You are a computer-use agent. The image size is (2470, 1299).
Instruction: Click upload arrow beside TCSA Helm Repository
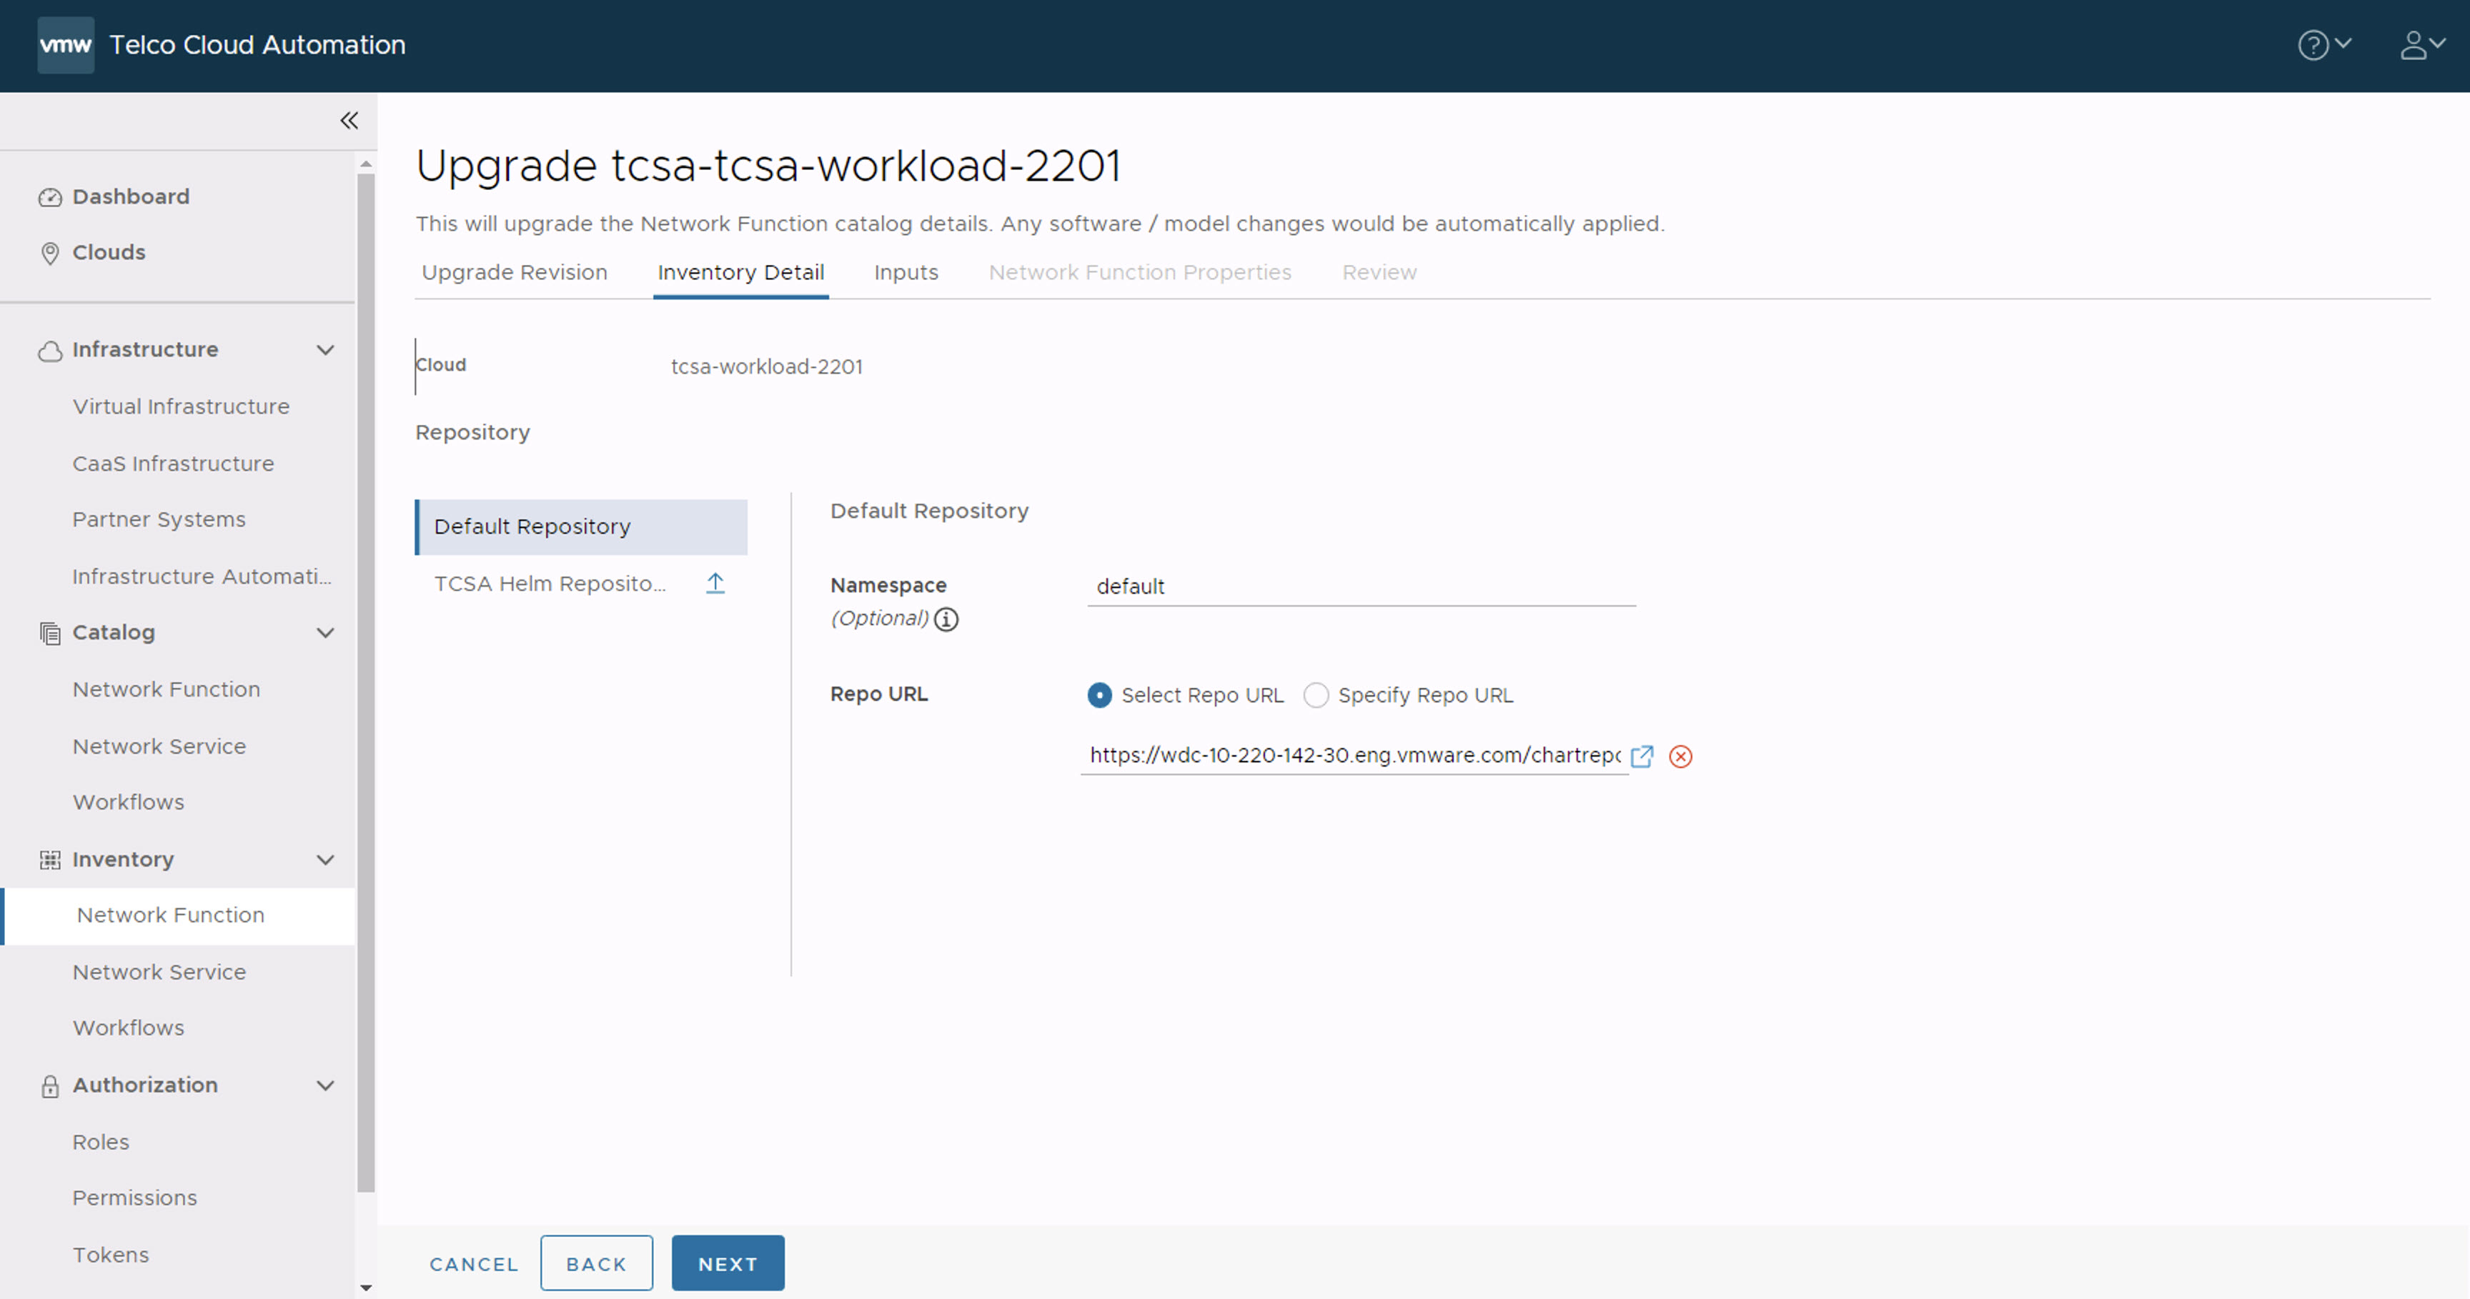pos(715,583)
